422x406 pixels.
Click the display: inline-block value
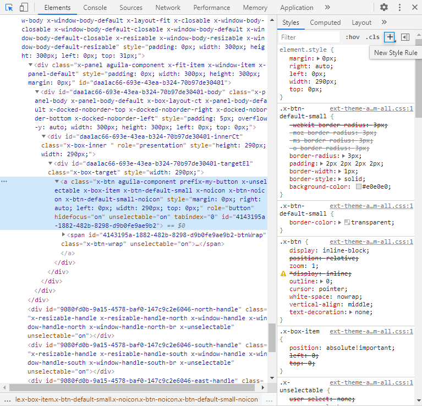coord(346,251)
